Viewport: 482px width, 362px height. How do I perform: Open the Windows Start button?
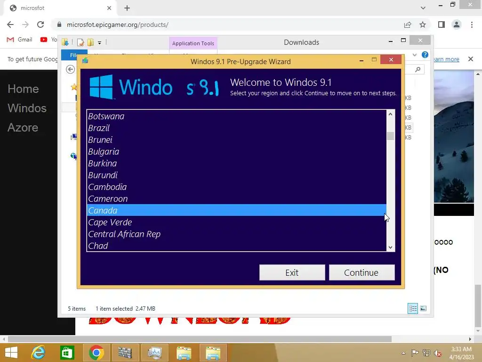(x=11, y=353)
